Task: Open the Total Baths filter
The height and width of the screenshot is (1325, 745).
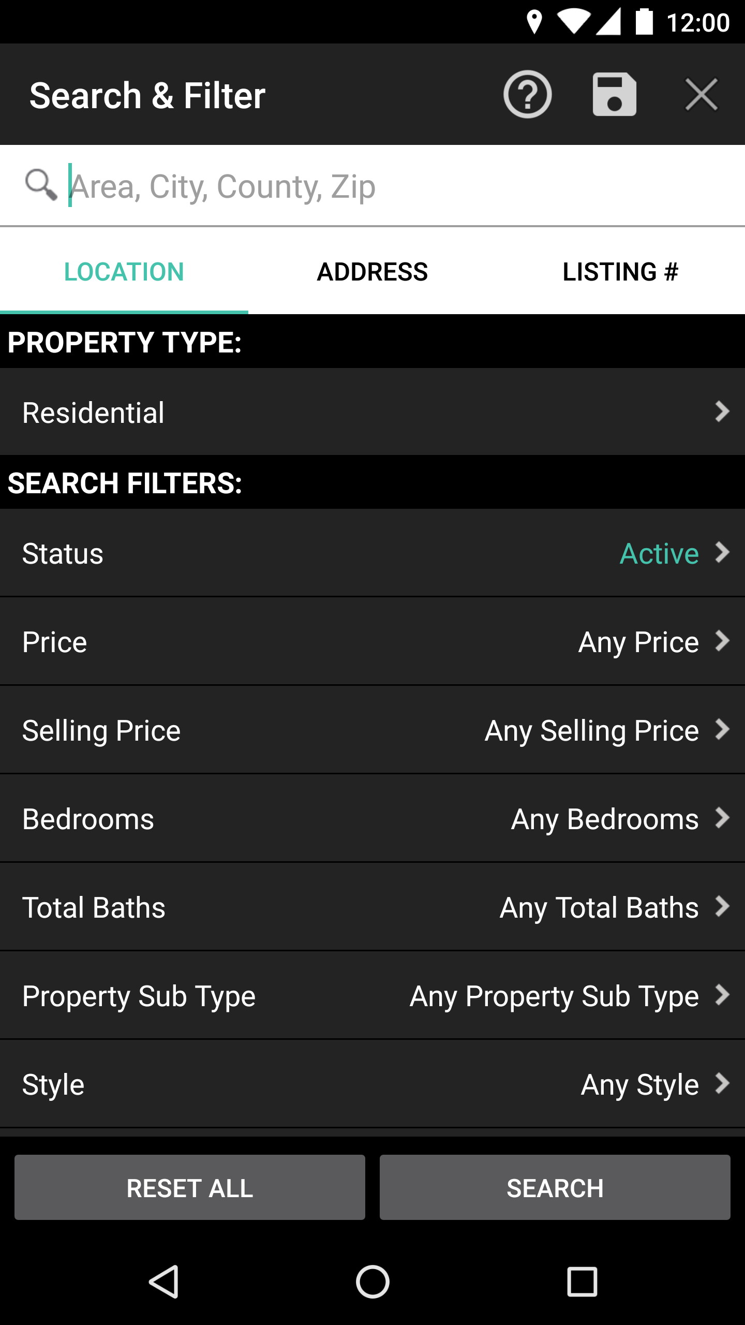Action: pos(373,907)
